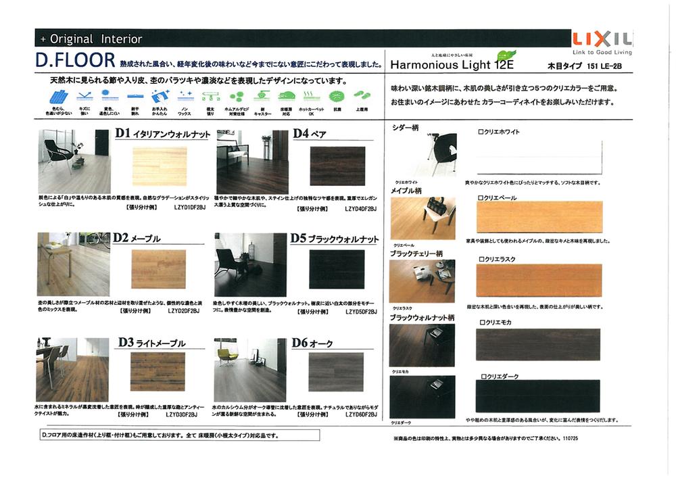Open the D2 メープル room photo
This screenshot has height=478, width=676.
[73, 264]
